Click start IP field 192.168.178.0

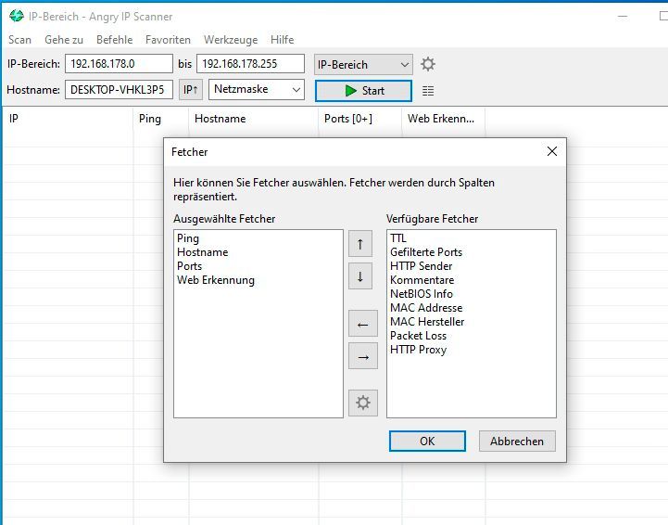point(119,64)
